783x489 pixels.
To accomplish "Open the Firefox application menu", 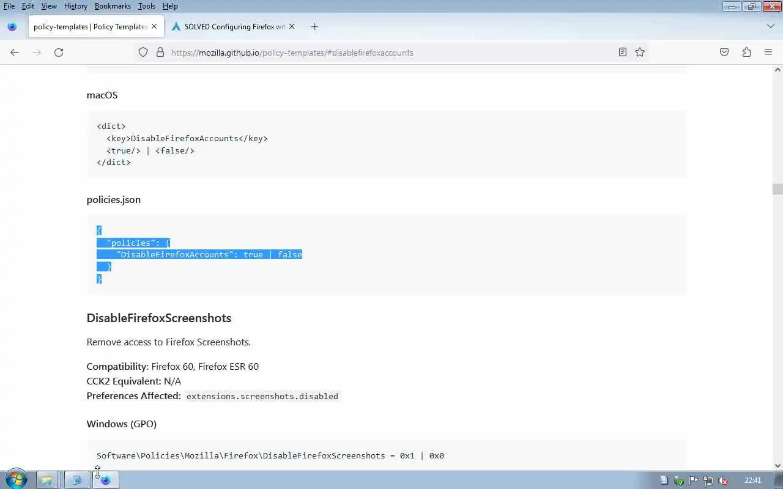I will pos(768,53).
